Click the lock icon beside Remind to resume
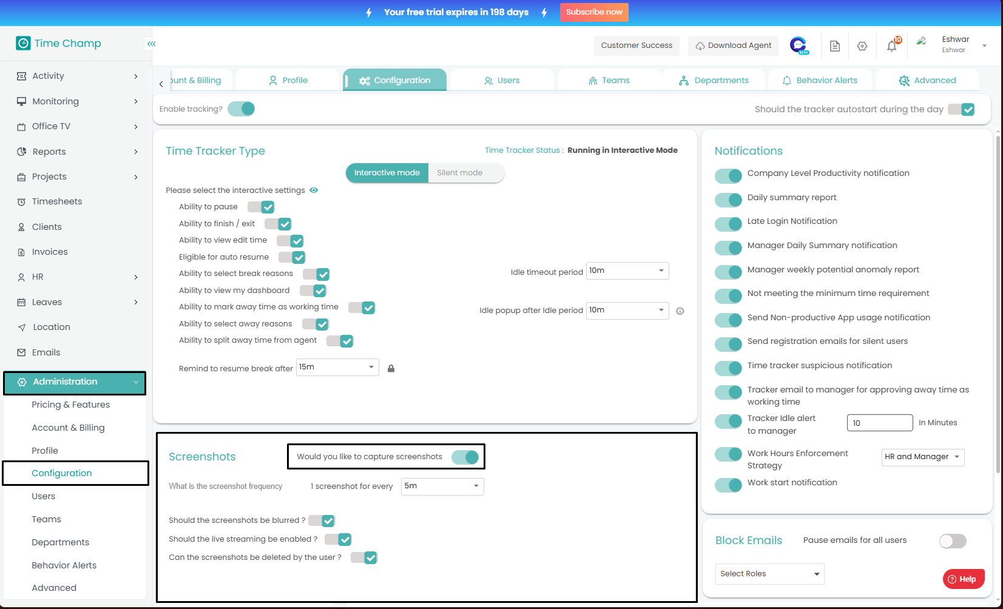1003x609 pixels. click(391, 368)
